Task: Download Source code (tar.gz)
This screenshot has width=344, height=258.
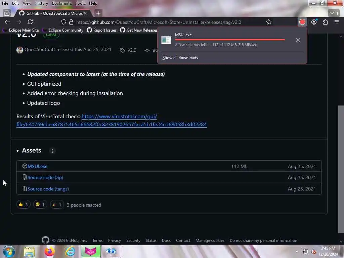Action: coord(48,189)
